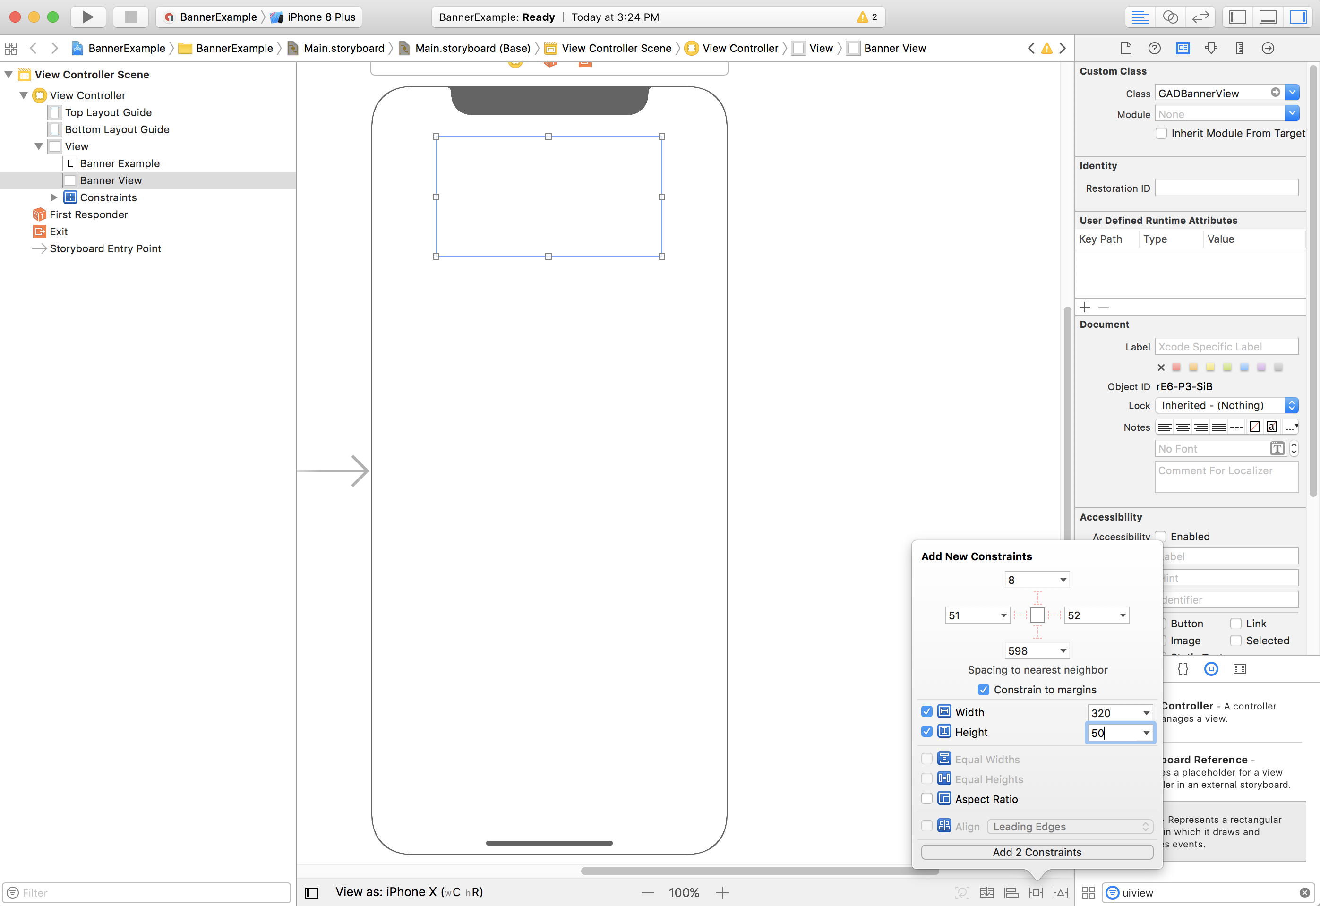Uncheck the Width constraint checkbox
Viewport: 1320px width, 906px height.
[x=926, y=712]
